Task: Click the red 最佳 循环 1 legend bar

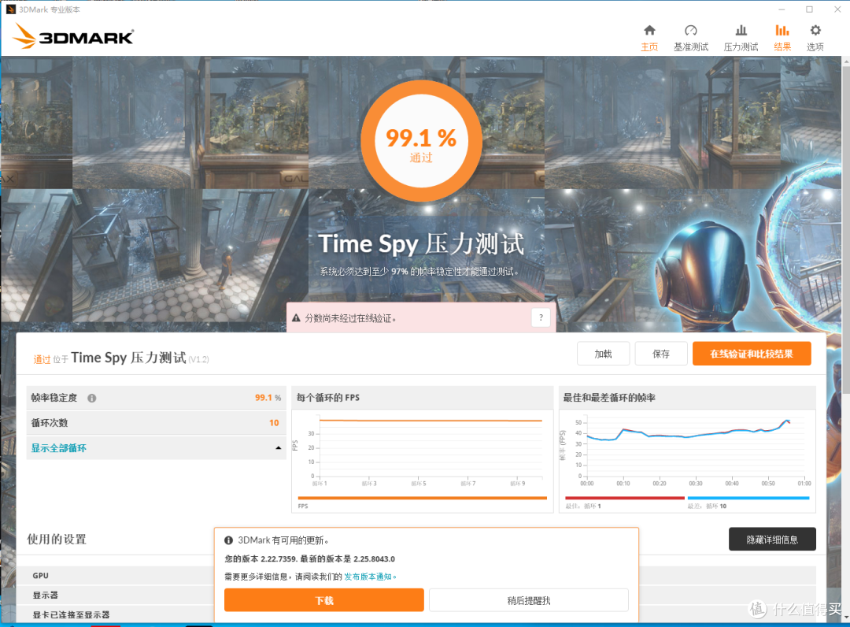Action: coord(624,498)
